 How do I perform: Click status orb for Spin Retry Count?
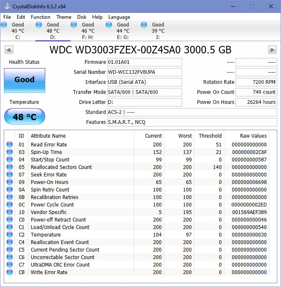tap(10, 189)
